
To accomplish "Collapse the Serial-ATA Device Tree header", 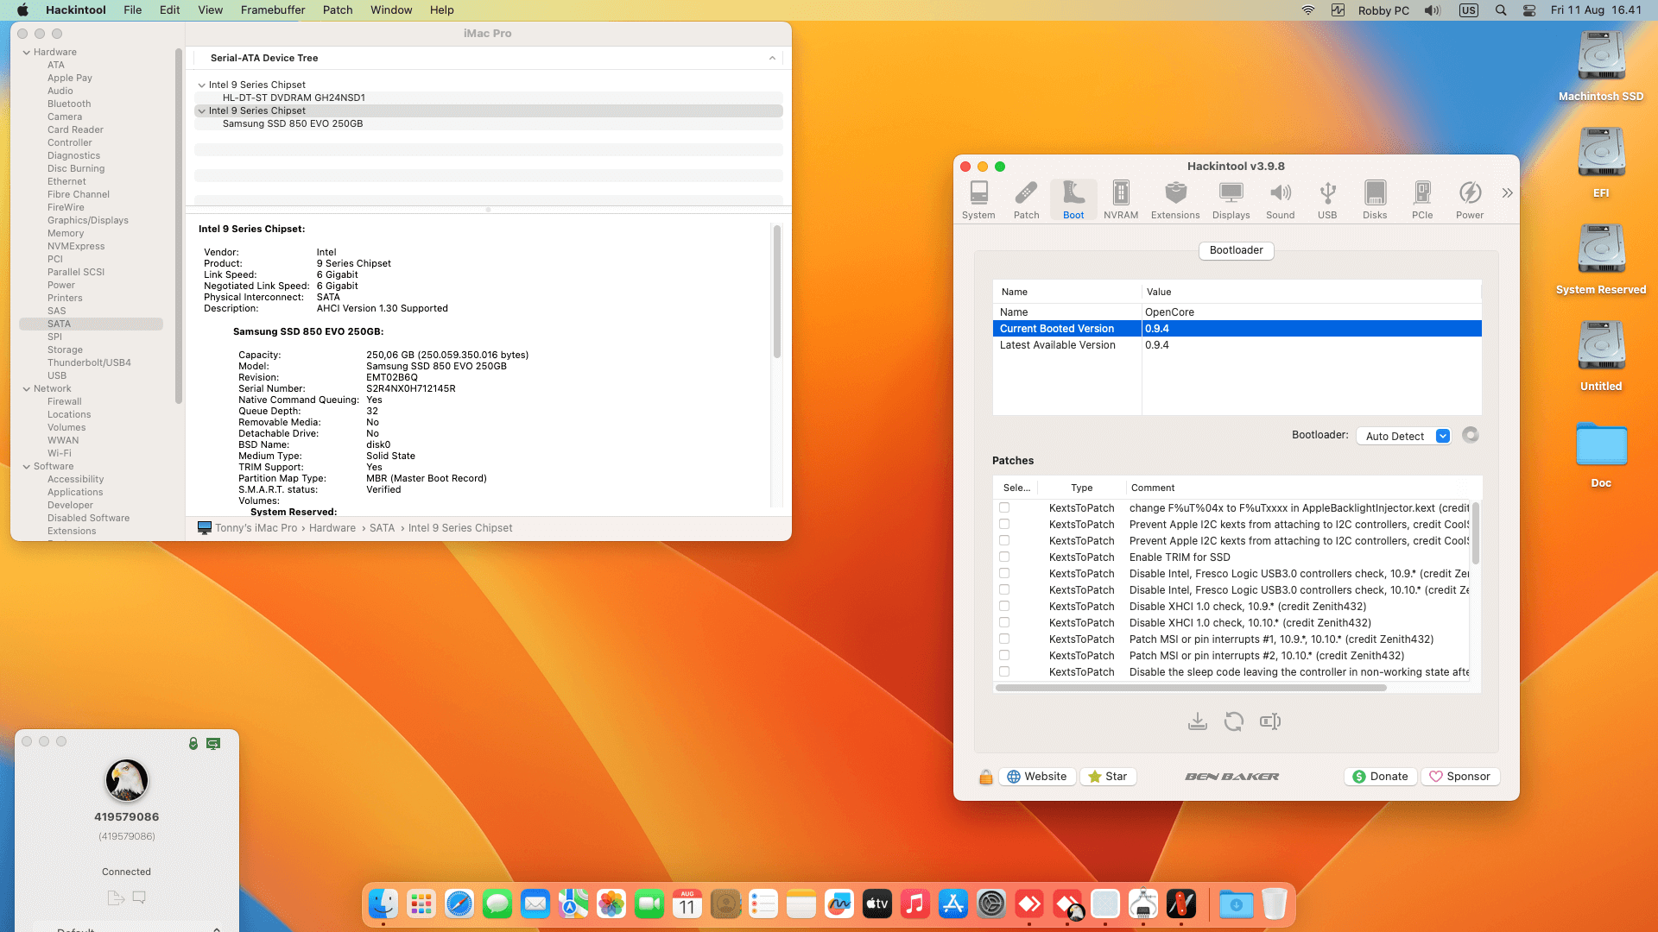I will pyautogui.click(x=772, y=58).
